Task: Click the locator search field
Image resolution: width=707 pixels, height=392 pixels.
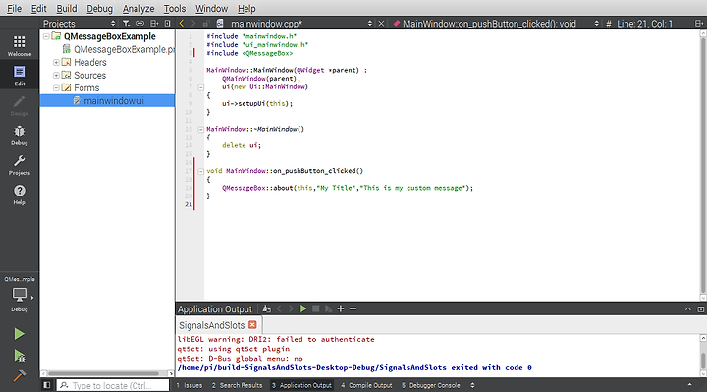Action: point(113,385)
